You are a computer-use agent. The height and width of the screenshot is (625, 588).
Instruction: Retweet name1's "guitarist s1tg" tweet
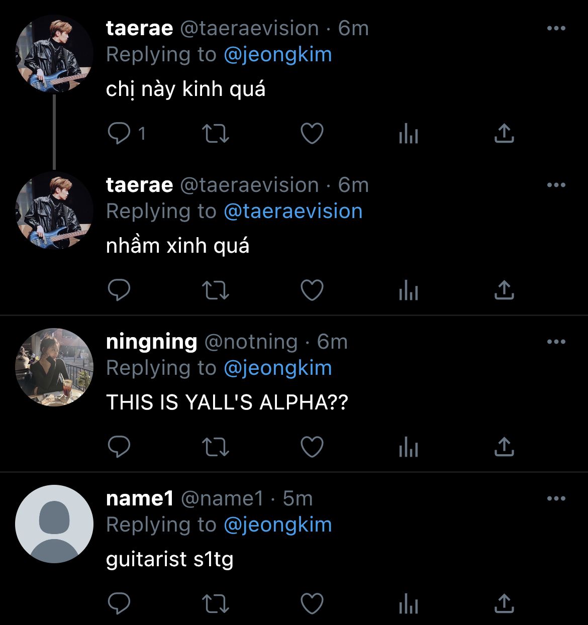point(215,604)
